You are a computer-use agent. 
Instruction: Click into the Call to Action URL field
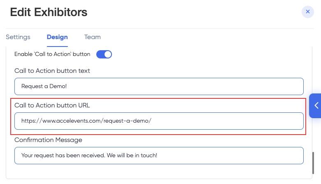coord(159,121)
